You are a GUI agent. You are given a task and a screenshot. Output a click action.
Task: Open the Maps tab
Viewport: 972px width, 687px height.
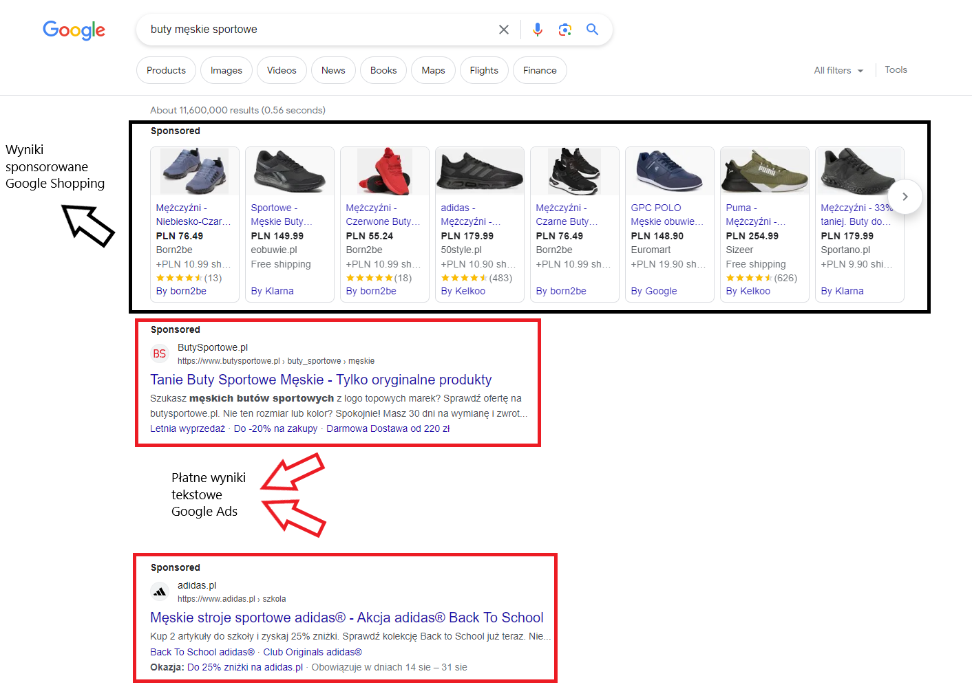[x=433, y=70]
